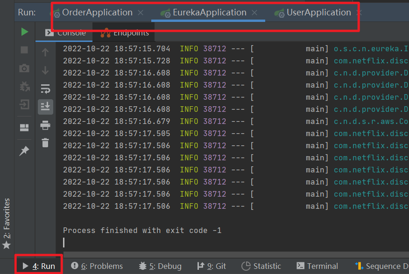Click the Run: panel label
The height and width of the screenshot is (274, 409).
(x=27, y=12)
